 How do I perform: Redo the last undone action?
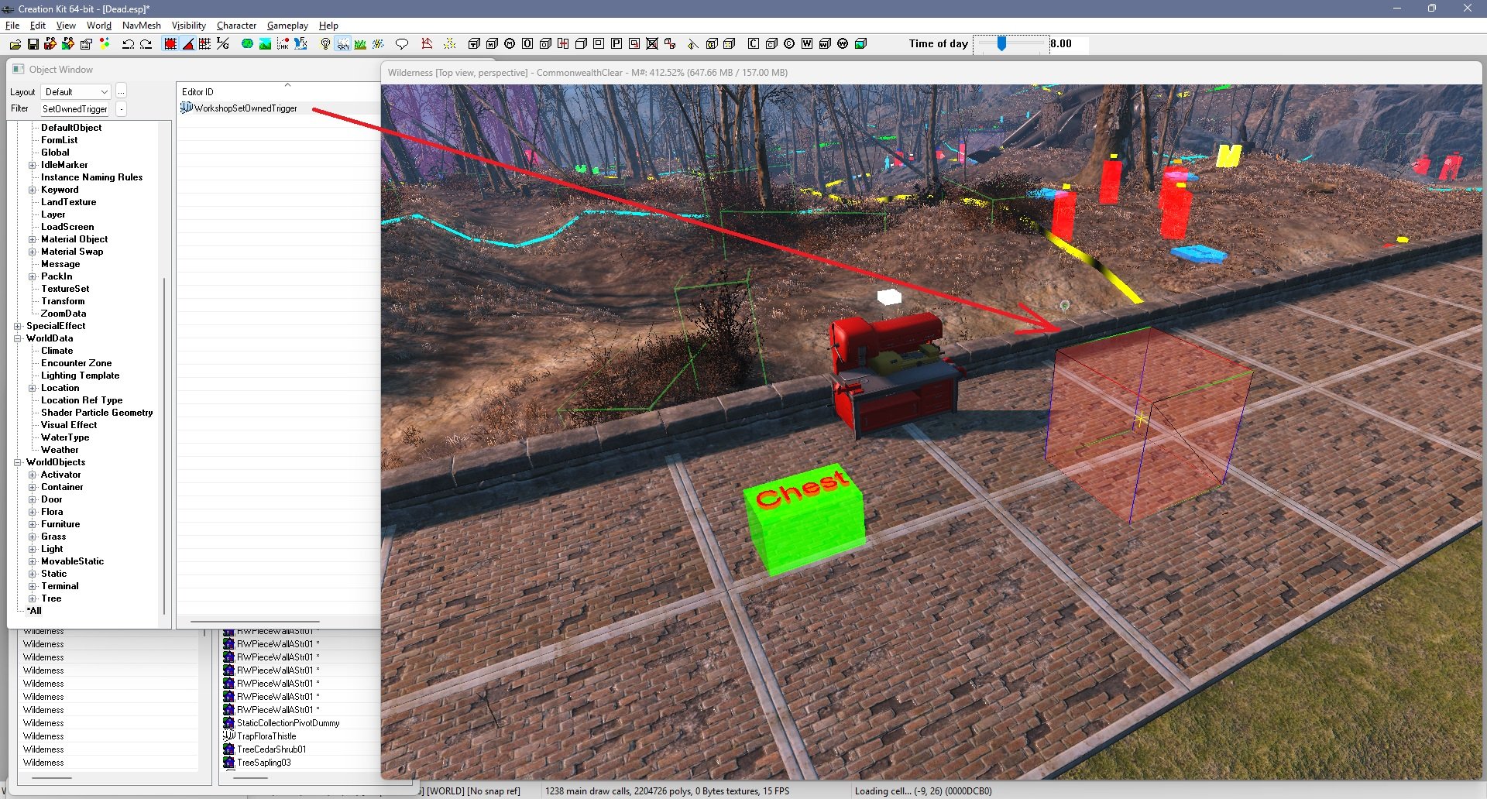click(x=146, y=44)
